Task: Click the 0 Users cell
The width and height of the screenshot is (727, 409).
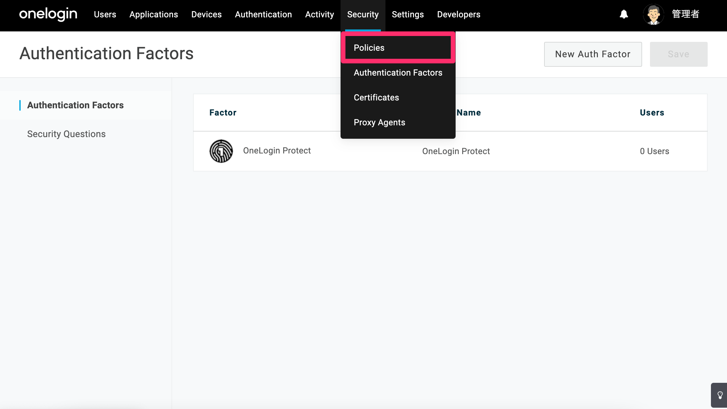Action: pos(655,151)
